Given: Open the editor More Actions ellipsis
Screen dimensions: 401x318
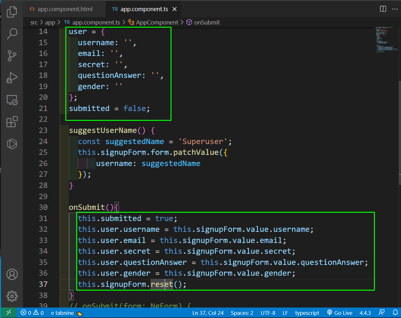Looking at the screenshot, I should coord(395,9).
